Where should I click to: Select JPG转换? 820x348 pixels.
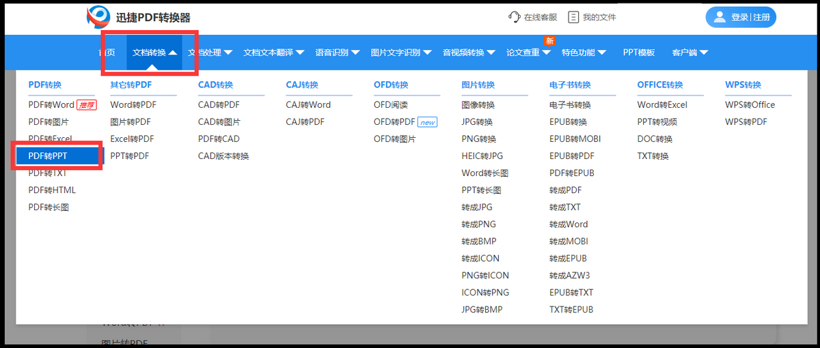[x=477, y=122]
